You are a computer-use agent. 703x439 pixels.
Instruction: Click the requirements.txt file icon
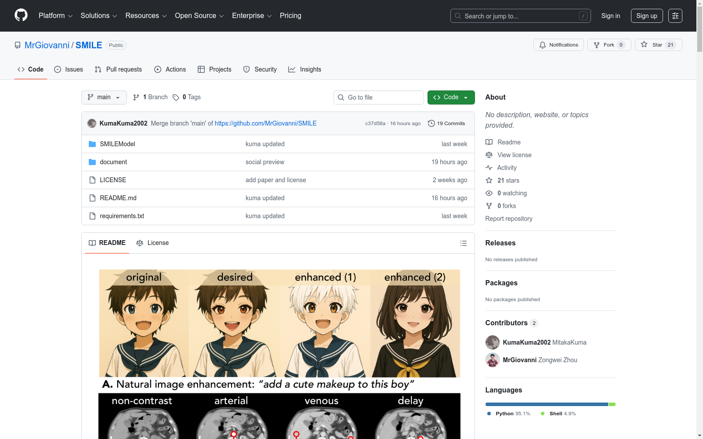click(92, 216)
